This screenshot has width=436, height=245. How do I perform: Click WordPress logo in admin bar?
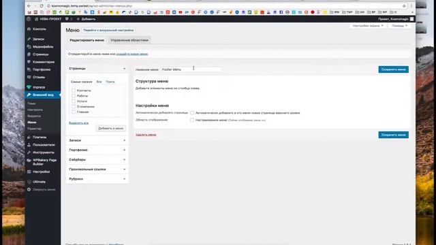[x=29, y=19]
